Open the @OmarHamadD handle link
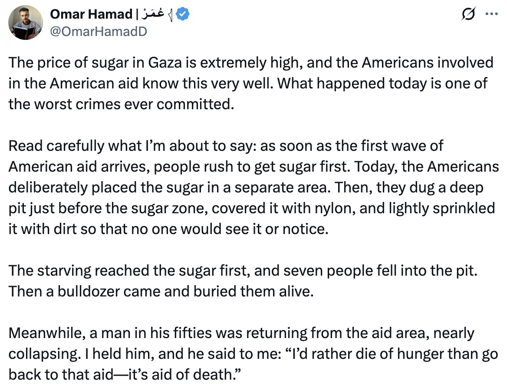507x384 pixels. (x=98, y=31)
